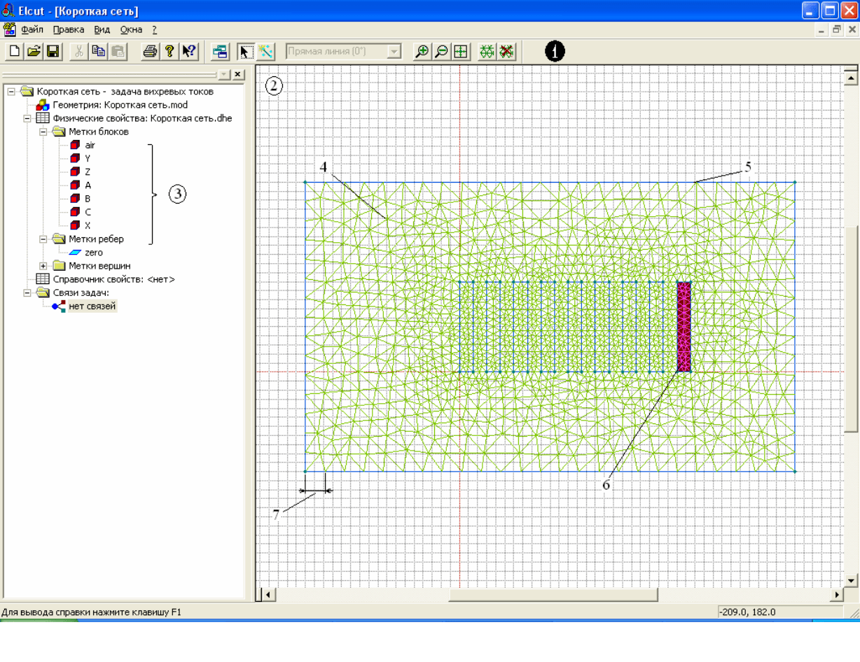Click the cursor coordinates in the status bar
This screenshot has height=662, width=860.
[747, 612]
